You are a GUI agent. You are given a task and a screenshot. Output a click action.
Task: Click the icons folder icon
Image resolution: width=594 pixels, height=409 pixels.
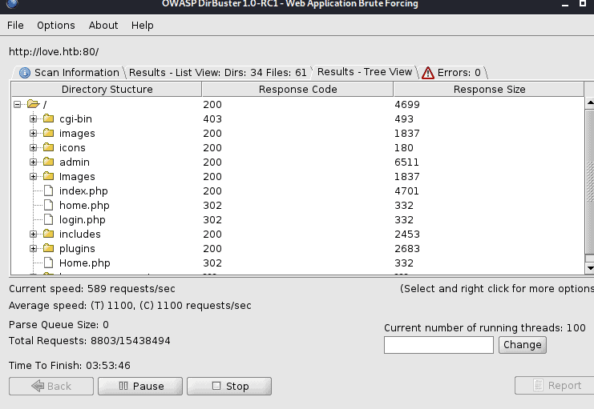click(48, 147)
